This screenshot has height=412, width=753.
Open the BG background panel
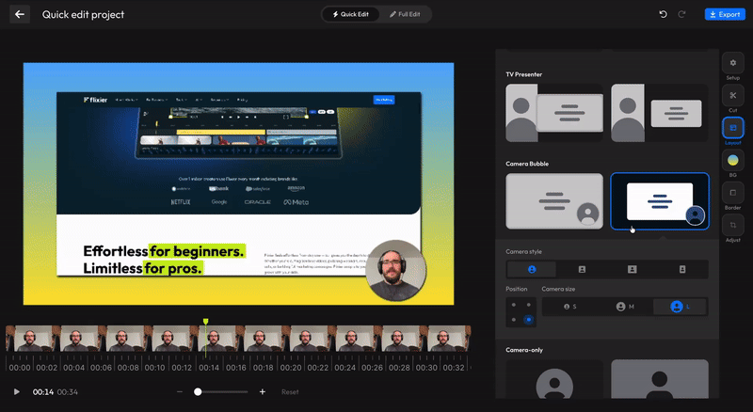coord(733,162)
